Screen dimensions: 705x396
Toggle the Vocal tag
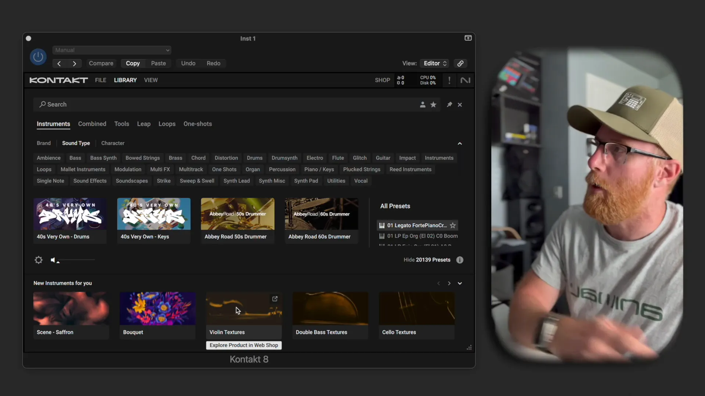361,181
